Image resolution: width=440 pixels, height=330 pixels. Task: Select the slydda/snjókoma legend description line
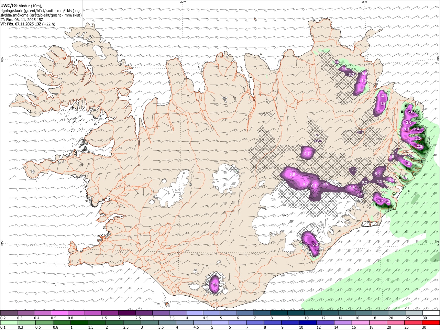coord(41,15)
